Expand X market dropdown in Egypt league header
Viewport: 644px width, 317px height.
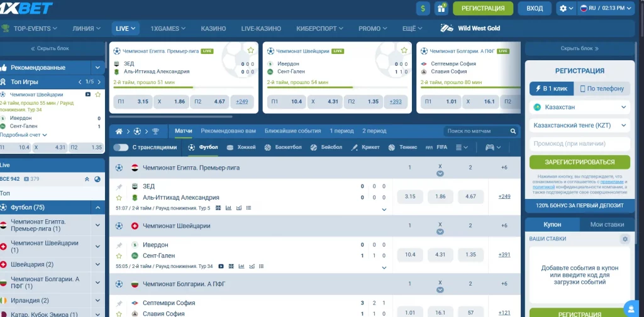pos(440,173)
